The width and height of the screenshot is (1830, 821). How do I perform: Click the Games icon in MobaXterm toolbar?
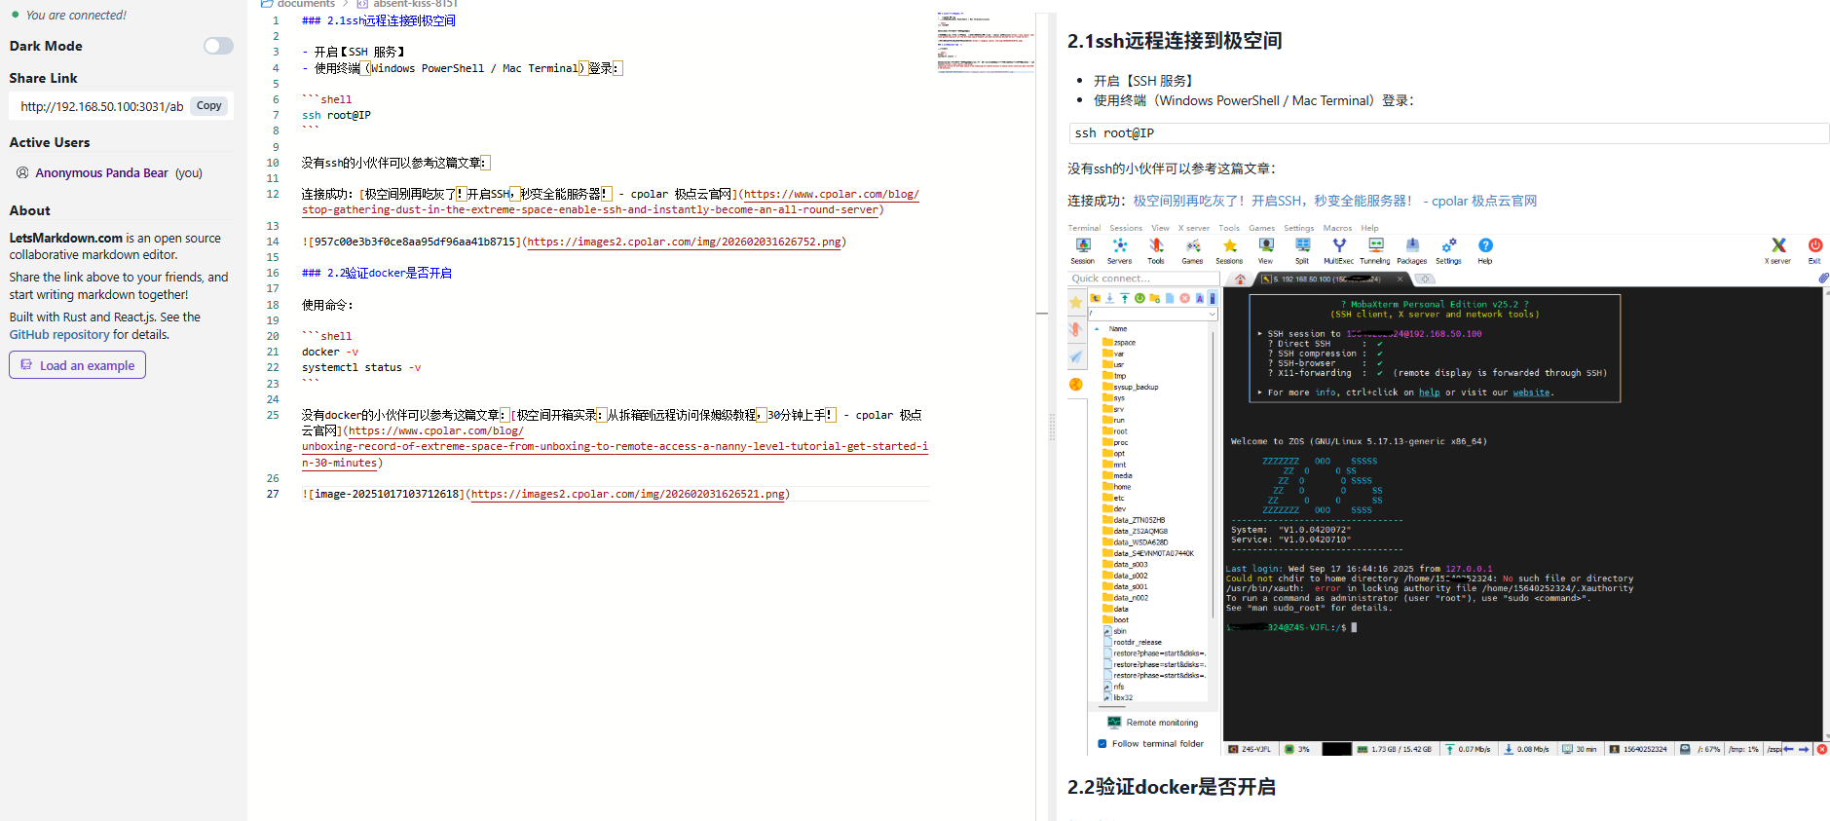point(1192,250)
